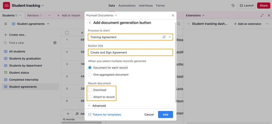The image size is (272, 124).
Task: Open the Plumsail Documents extension dropdown
Action: 101,15
